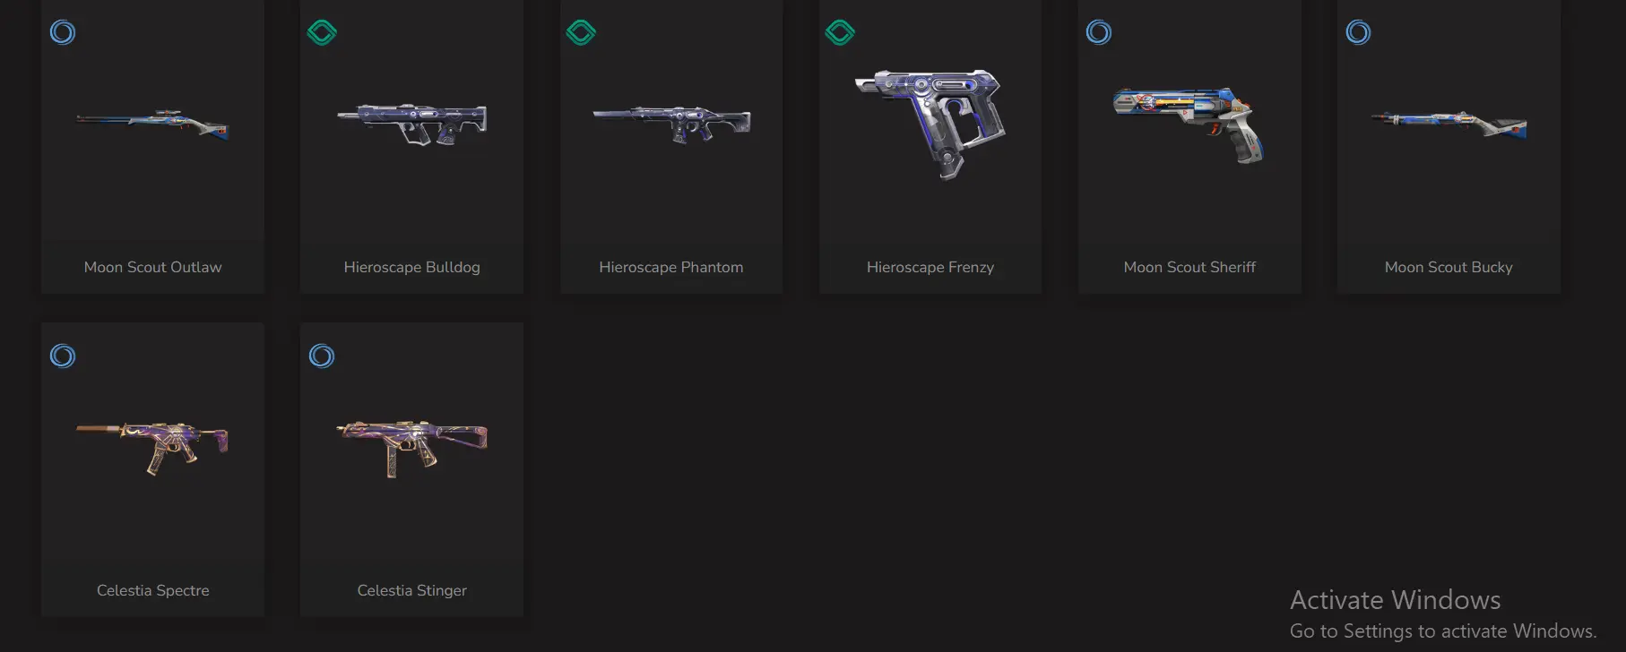Click the blue tier icon on Celestia Spectre card

pos(63,356)
